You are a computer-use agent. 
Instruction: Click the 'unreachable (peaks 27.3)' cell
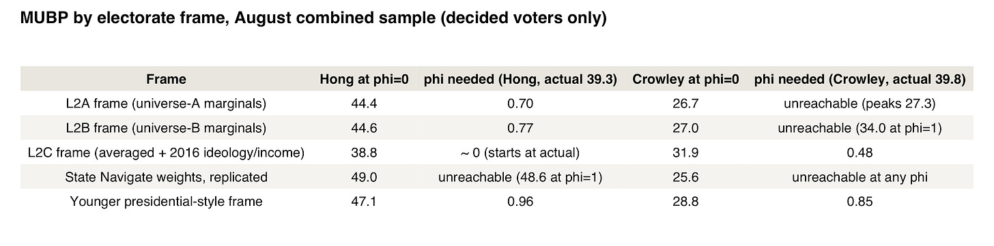pos(860,104)
